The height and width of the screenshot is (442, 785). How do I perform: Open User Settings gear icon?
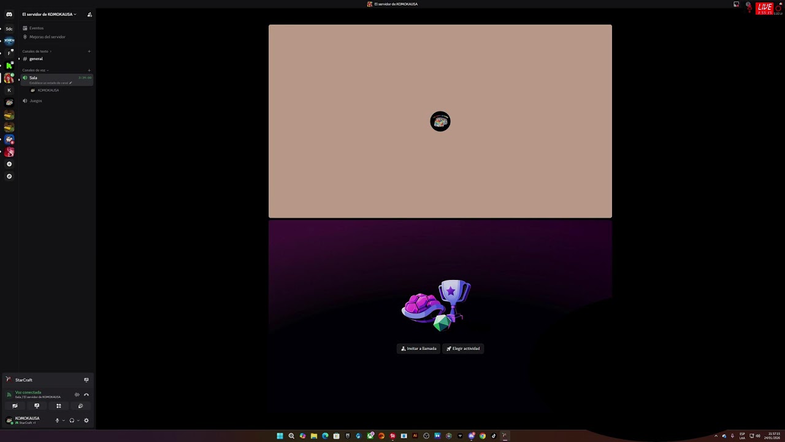[86, 421]
